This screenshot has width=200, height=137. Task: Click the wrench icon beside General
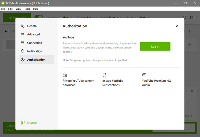click(23, 26)
